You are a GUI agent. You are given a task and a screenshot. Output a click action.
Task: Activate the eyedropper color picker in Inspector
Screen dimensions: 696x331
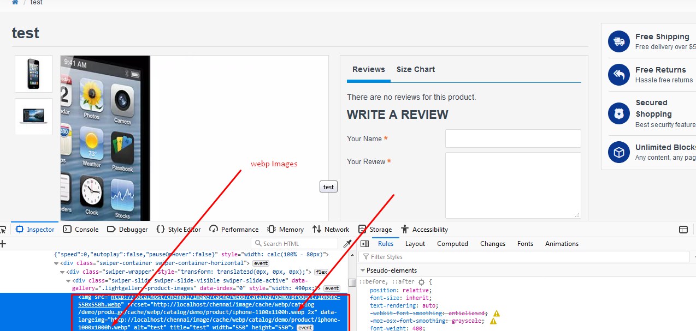click(347, 244)
